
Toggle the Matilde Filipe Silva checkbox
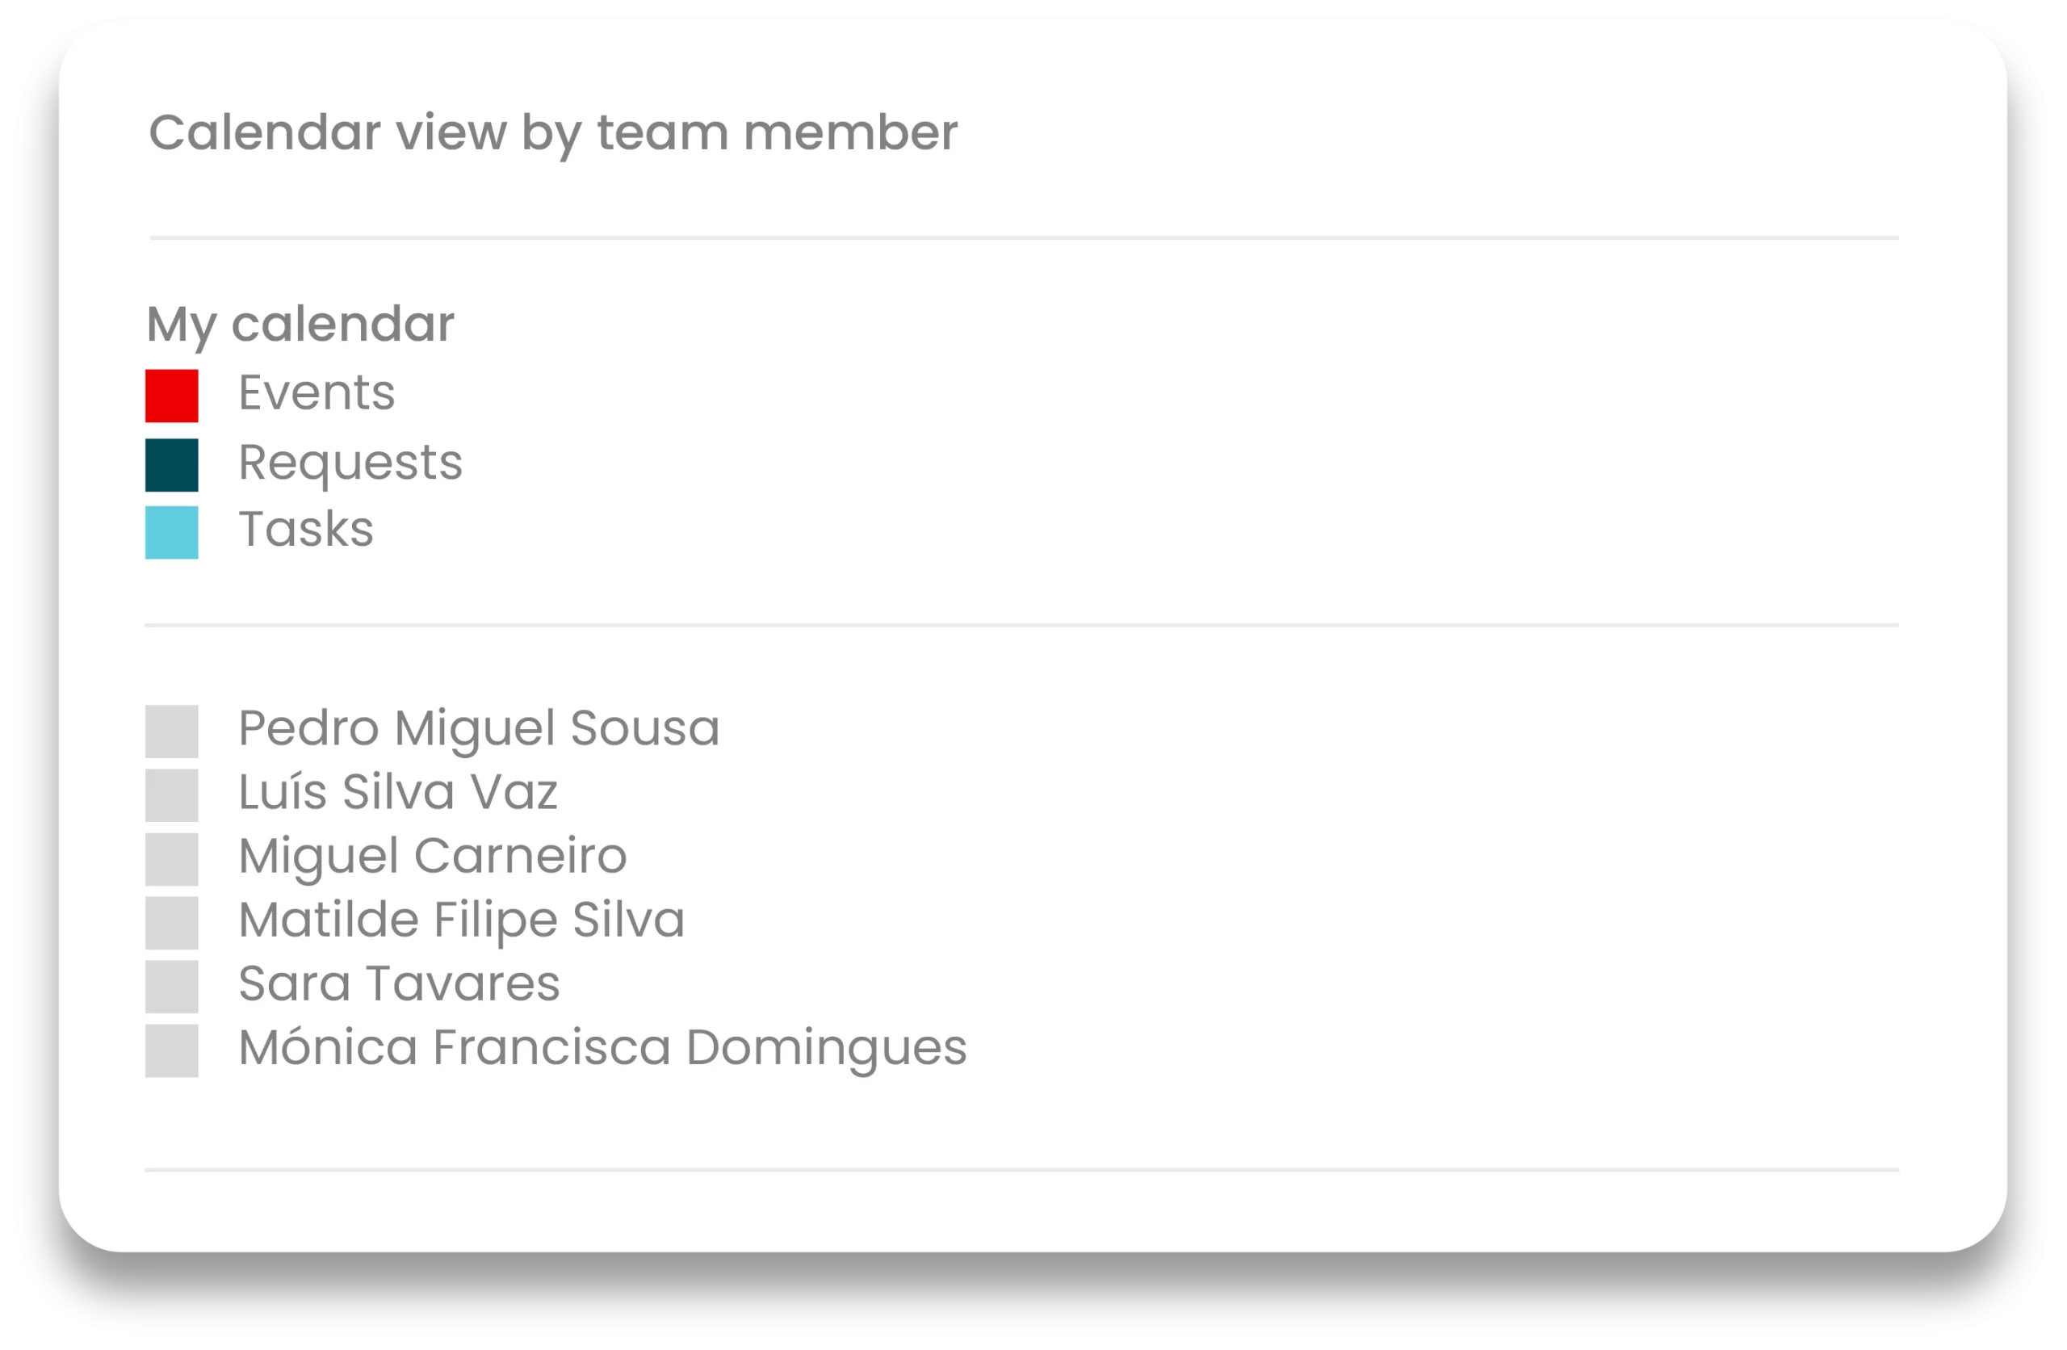tap(171, 923)
